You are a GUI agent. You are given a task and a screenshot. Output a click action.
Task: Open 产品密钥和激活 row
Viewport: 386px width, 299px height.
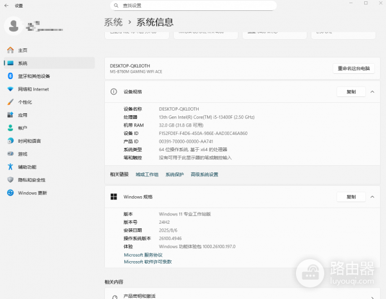pos(243,294)
